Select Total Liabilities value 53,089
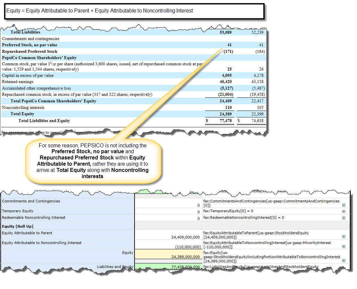The height and width of the screenshot is (289, 357). 226,32
